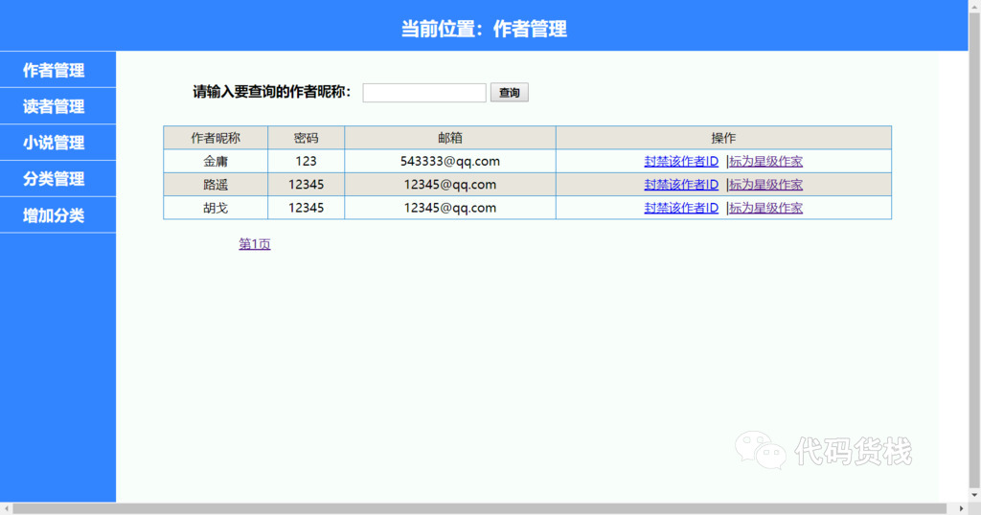Click the horizontal scrollbar thumb
981x515 pixels.
(479, 508)
